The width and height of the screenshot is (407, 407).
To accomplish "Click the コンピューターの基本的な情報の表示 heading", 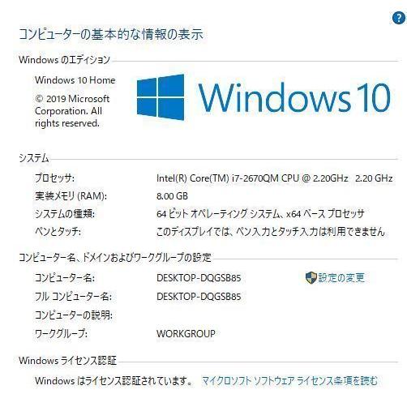I will [111, 34].
